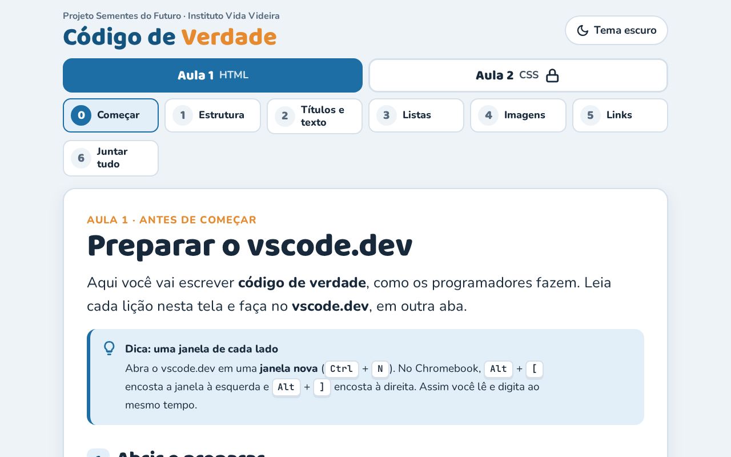Open step 2 Títulos e texto
The width and height of the screenshot is (731, 457).
pyautogui.click(x=315, y=116)
